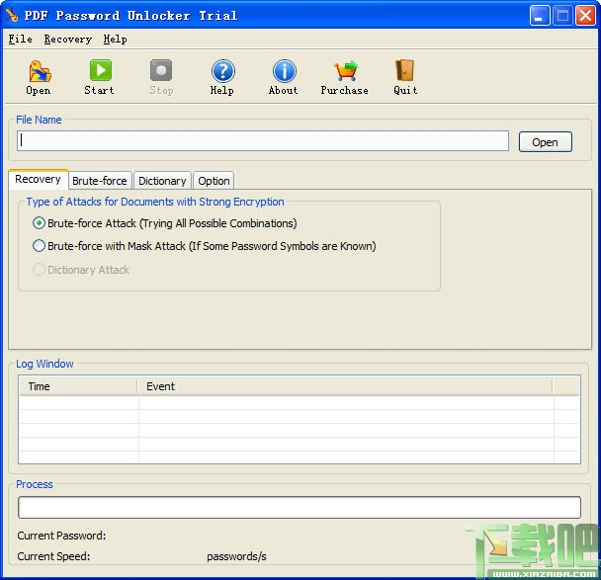Start password recovery with the green Start icon
Viewport: 601px width, 580px height.
(101, 70)
